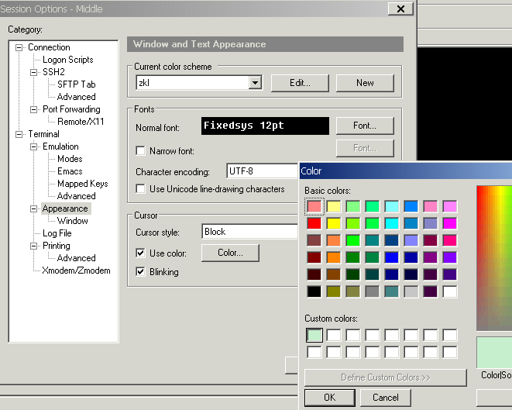
Task: Pick the bright yellow basic color swatch
Action: coord(334,223)
